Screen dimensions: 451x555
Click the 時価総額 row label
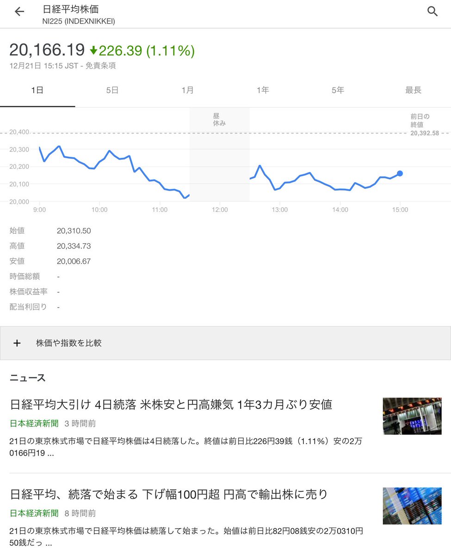pos(25,276)
